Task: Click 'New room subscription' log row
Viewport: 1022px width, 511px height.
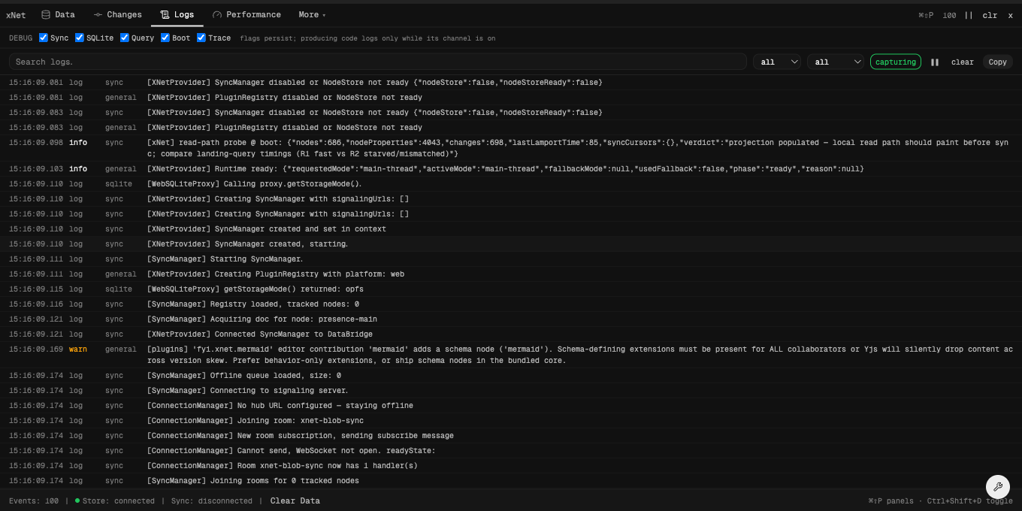Action: (x=511, y=436)
